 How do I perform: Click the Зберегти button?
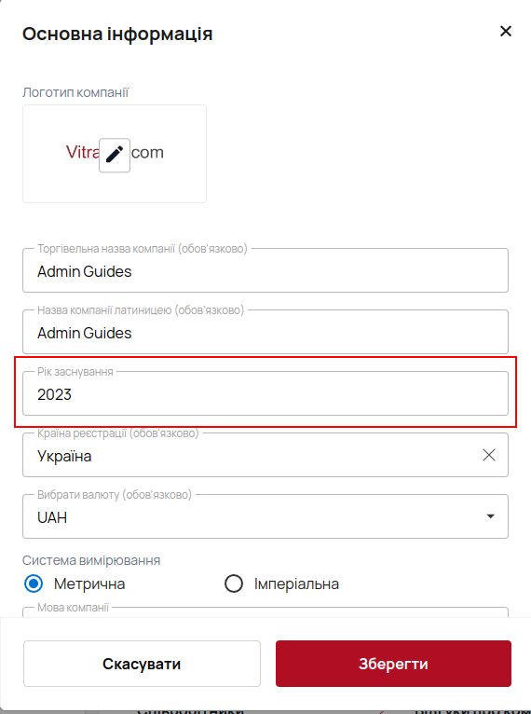(x=393, y=664)
